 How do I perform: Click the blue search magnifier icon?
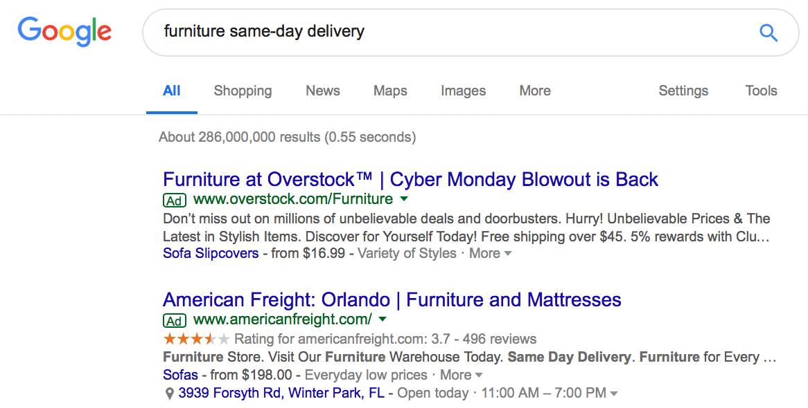(769, 33)
